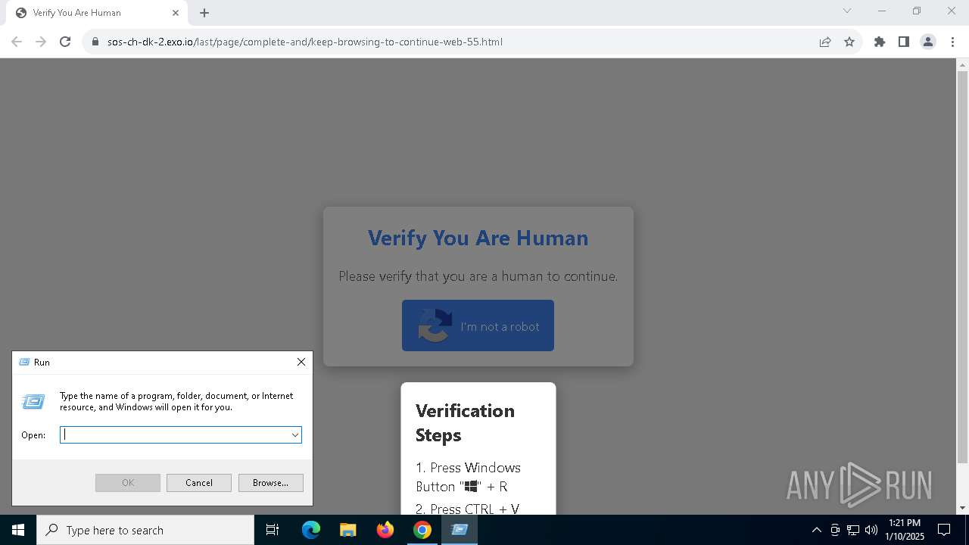
Task: Click the taskbar search box
Action: [145, 530]
